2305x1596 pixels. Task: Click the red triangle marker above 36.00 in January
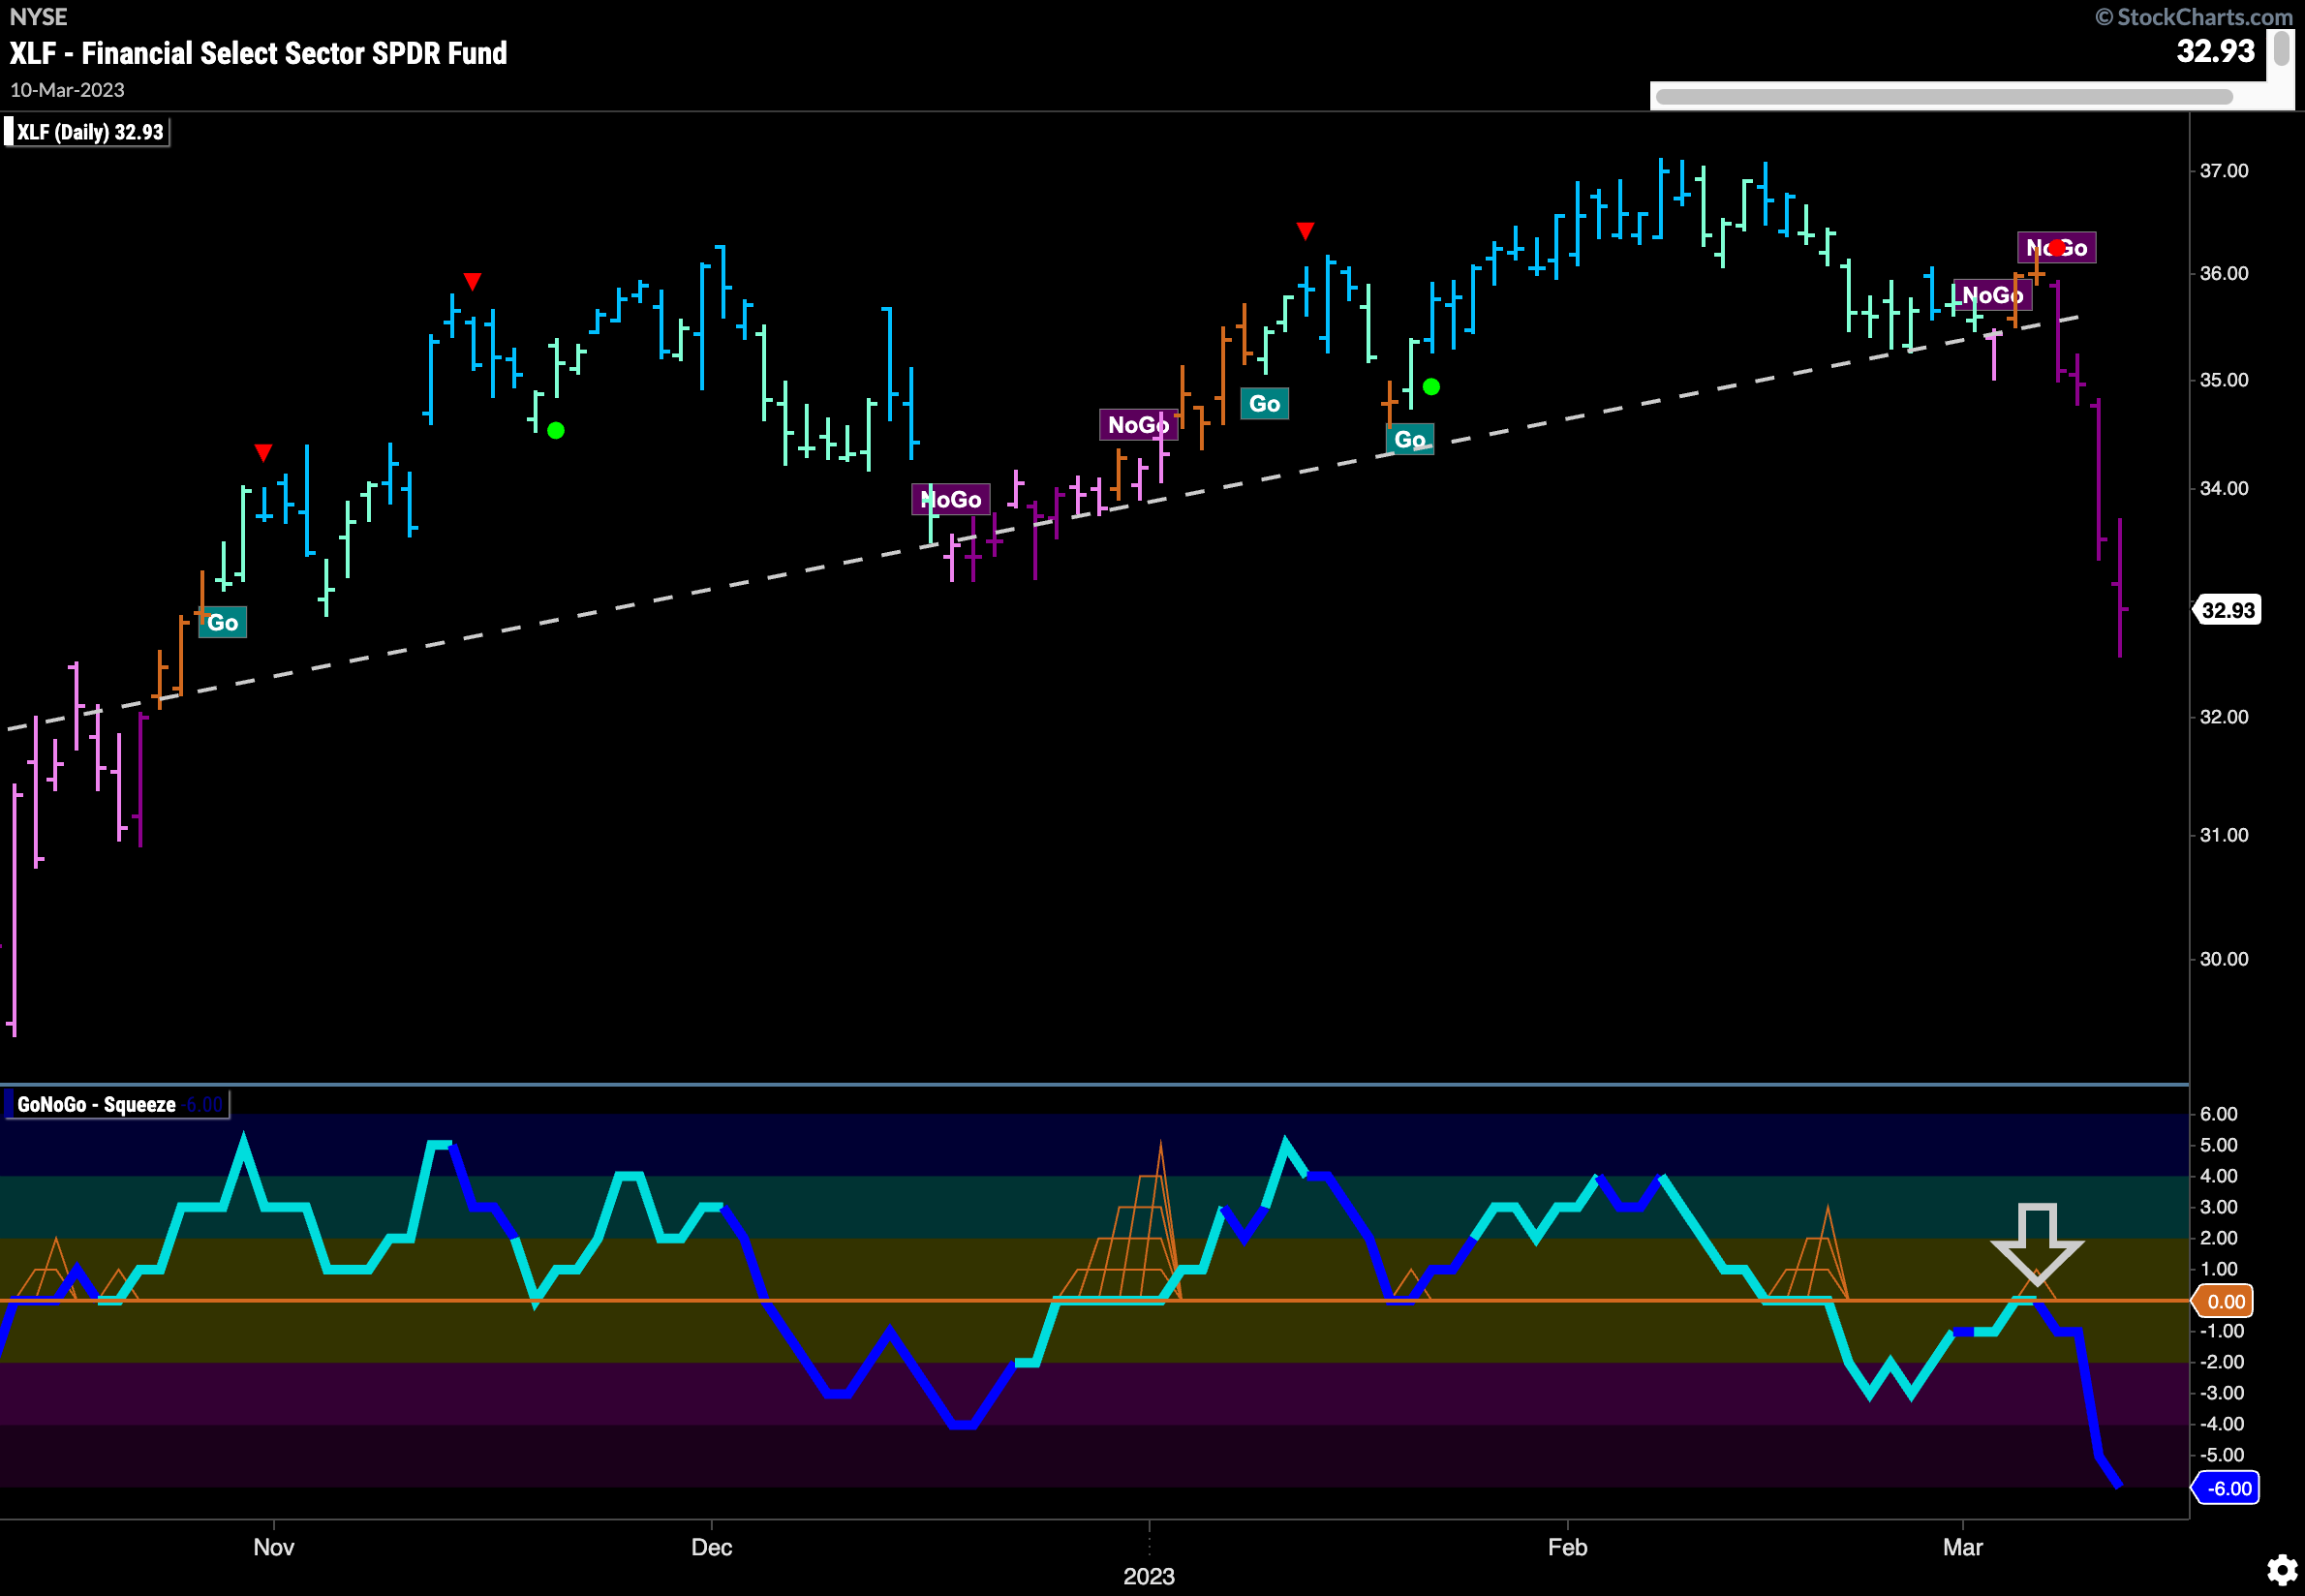tap(1305, 231)
